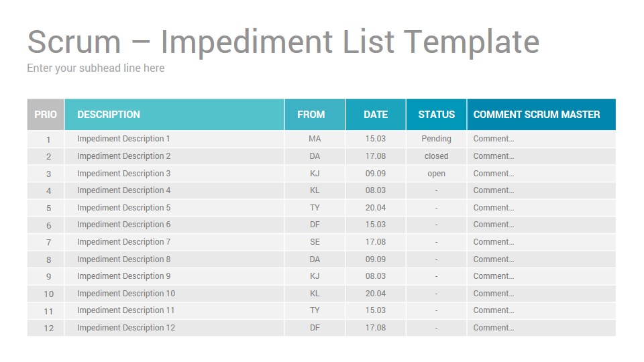Select "MA" in the FROM column

click(x=315, y=139)
